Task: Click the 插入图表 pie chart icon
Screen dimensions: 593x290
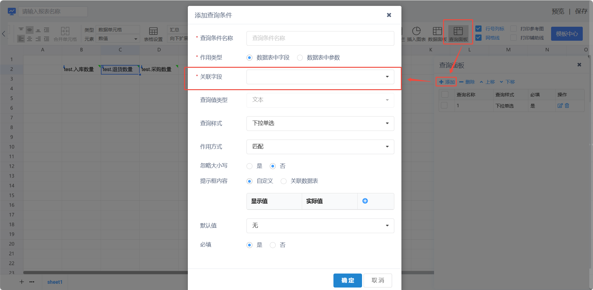Action: point(416,31)
